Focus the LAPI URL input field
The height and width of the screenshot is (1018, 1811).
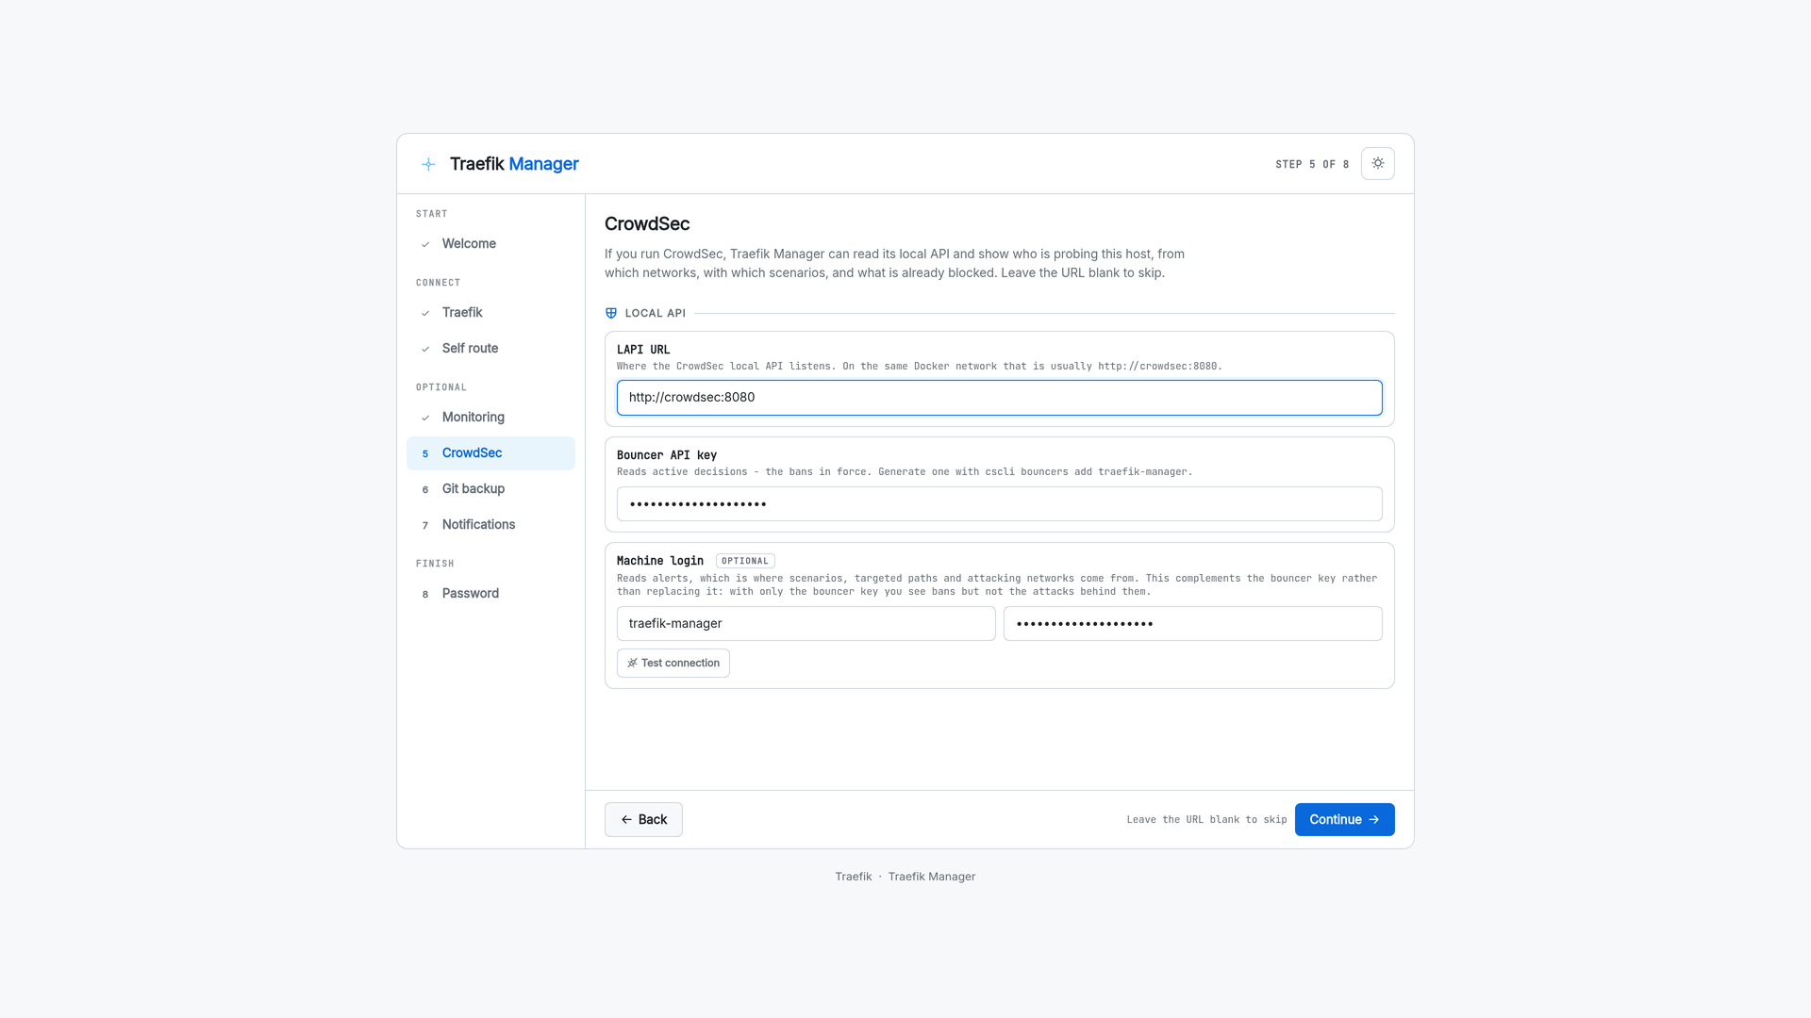tap(1000, 398)
